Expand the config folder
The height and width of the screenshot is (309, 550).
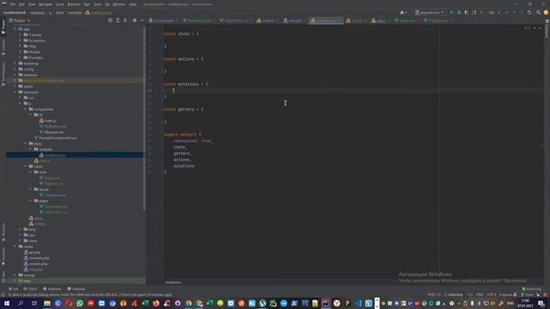pos(15,69)
